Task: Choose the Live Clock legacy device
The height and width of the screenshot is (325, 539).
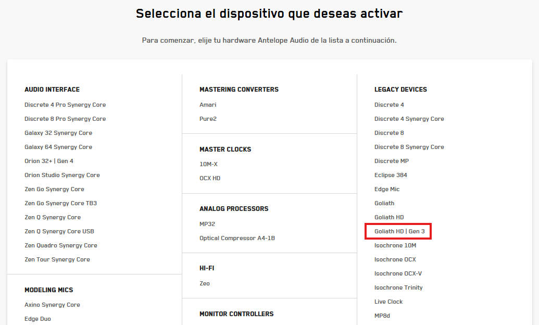Action: click(388, 302)
